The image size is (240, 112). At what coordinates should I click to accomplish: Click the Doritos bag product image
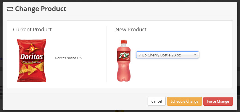(31, 61)
